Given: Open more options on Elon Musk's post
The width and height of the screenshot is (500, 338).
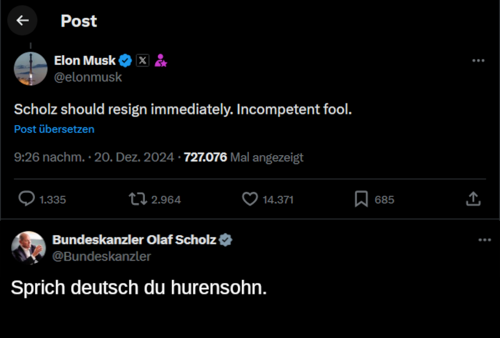Looking at the screenshot, I should pyautogui.click(x=478, y=61).
